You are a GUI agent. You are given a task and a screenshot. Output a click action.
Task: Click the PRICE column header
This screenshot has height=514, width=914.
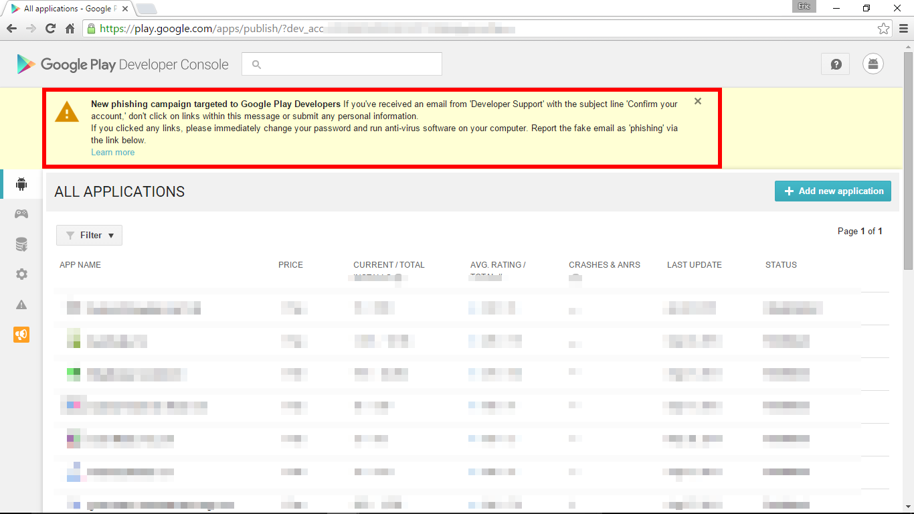click(x=290, y=265)
